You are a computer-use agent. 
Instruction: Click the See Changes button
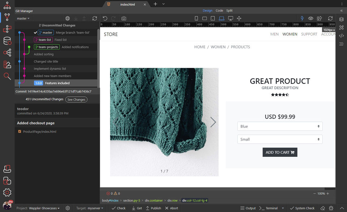(76, 99)
